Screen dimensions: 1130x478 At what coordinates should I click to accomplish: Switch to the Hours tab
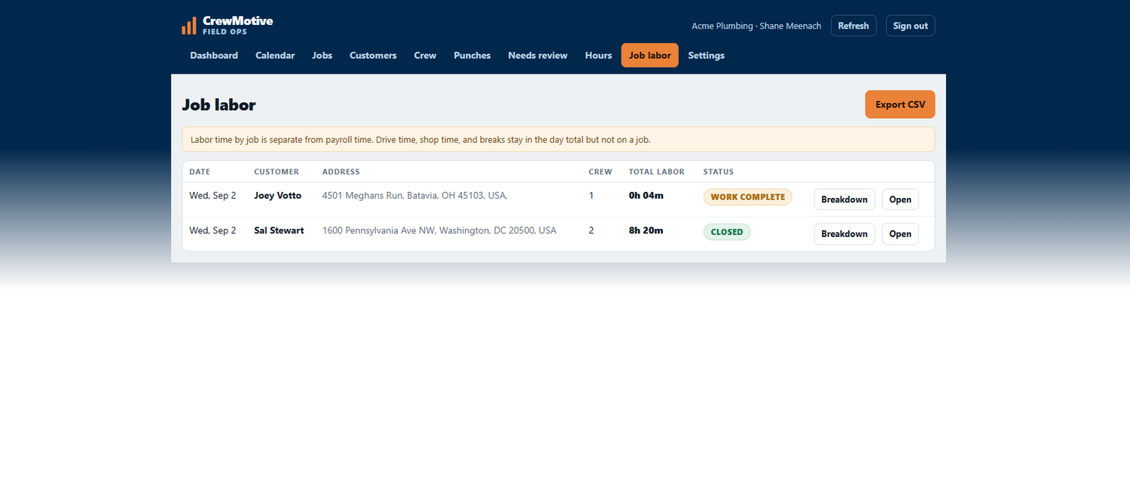point(599,56)
